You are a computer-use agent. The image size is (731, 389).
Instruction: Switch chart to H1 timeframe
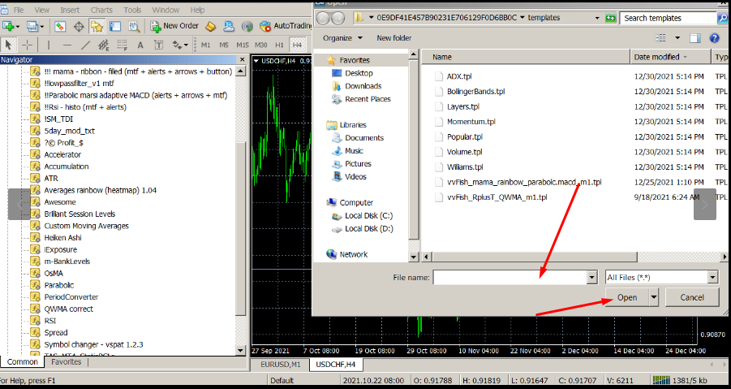(279, 45)
